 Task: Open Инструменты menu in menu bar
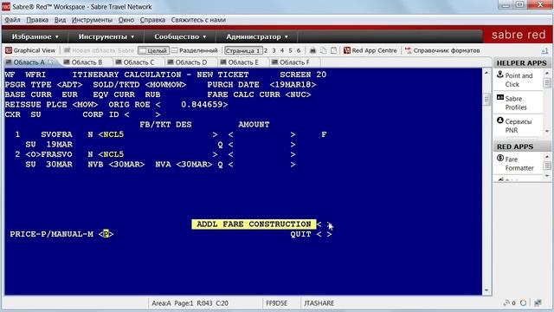(92, 20)
